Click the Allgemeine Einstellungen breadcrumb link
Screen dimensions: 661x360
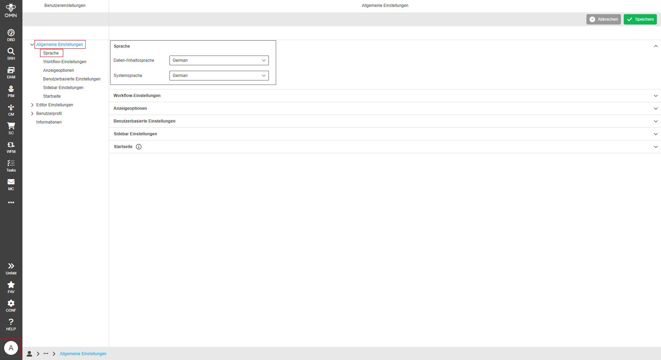point(83,353)
